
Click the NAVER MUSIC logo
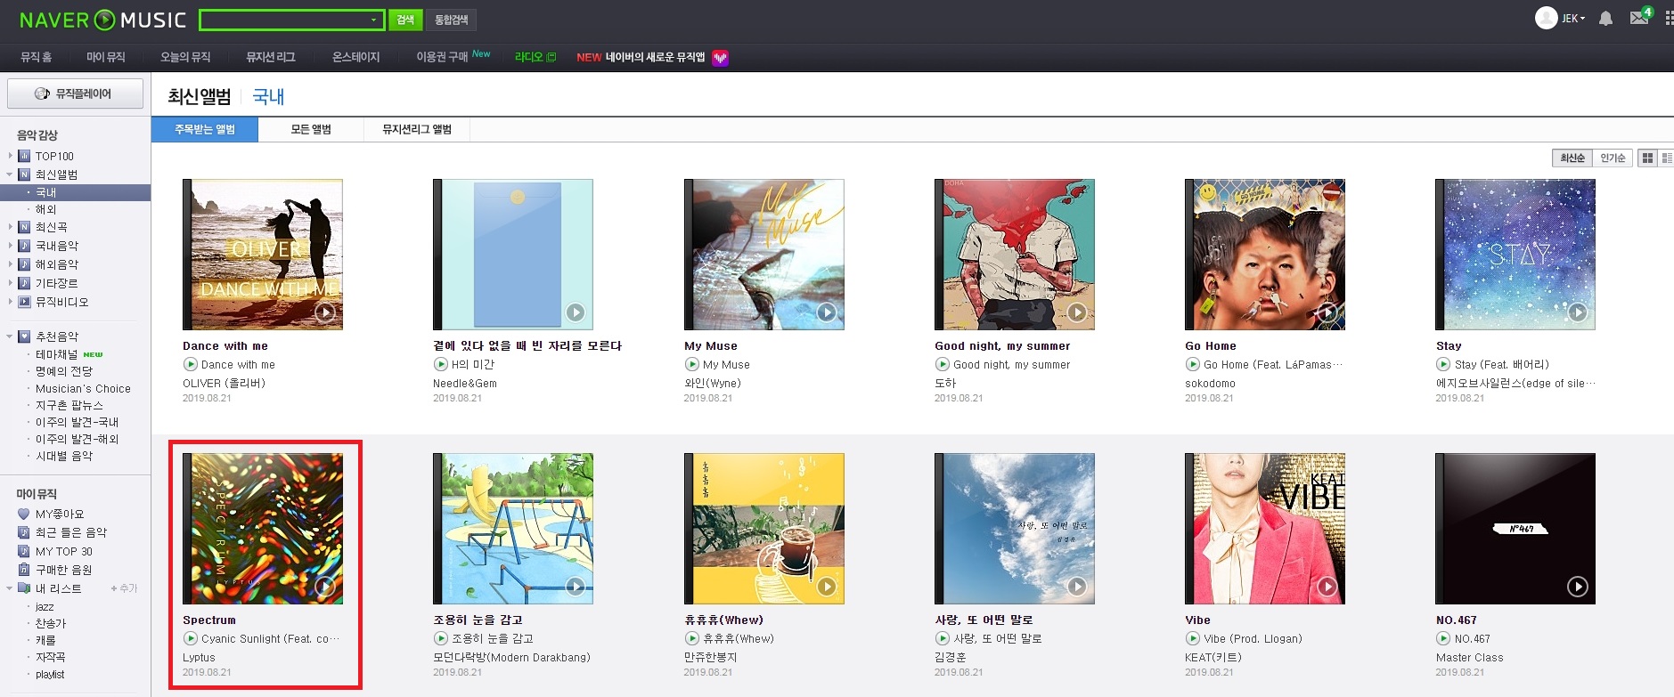coord(102,20)
